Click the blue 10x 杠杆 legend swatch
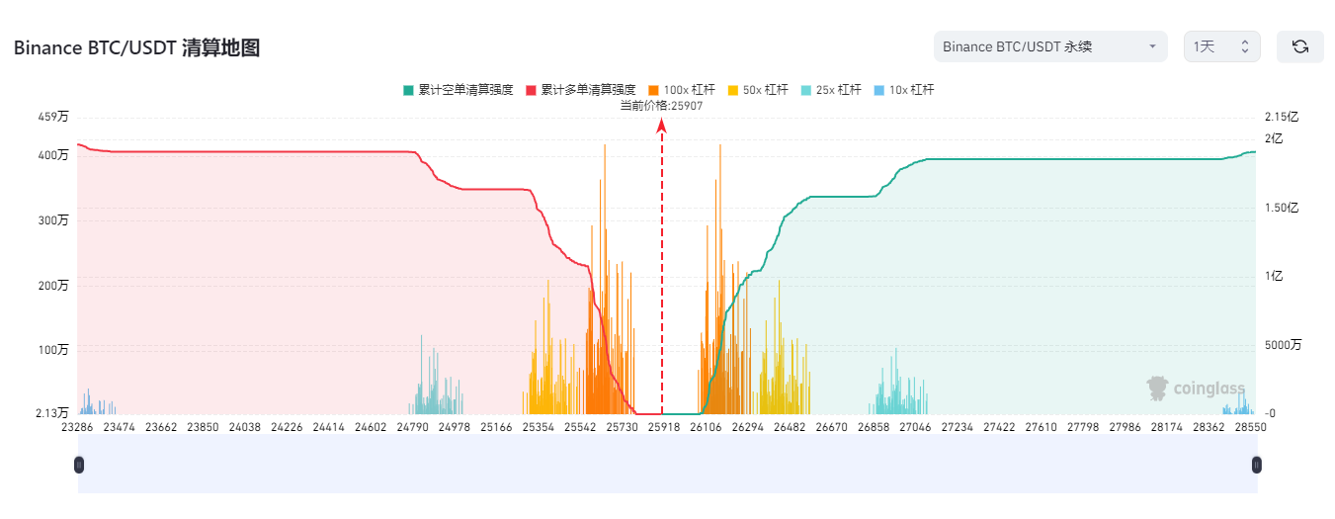The width and height of the screenshot is (1335, 519). (x=879, y=90)
